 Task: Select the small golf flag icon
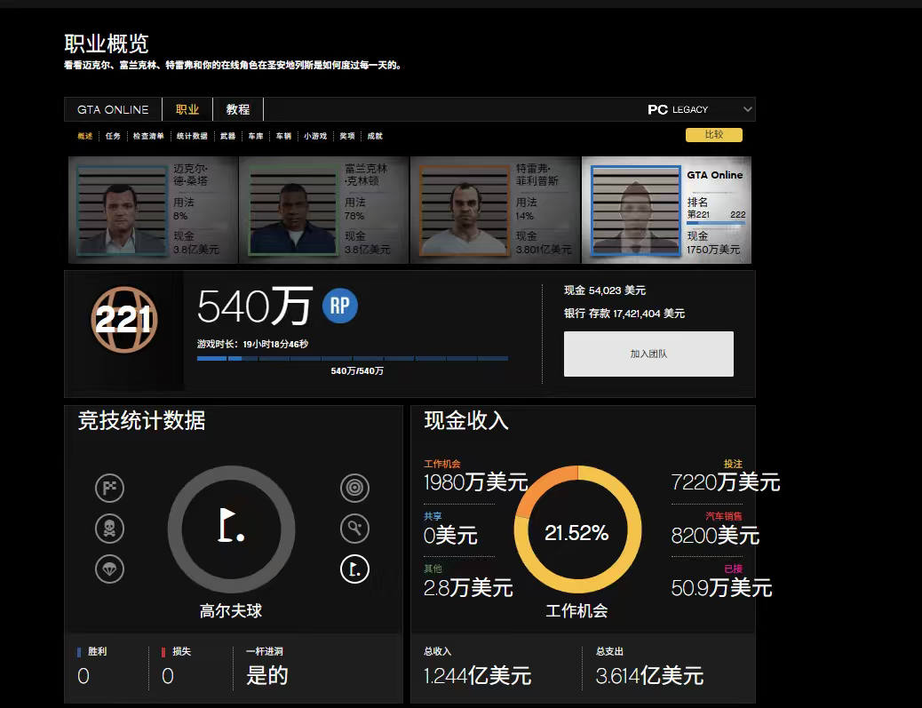tap(354, 569)
